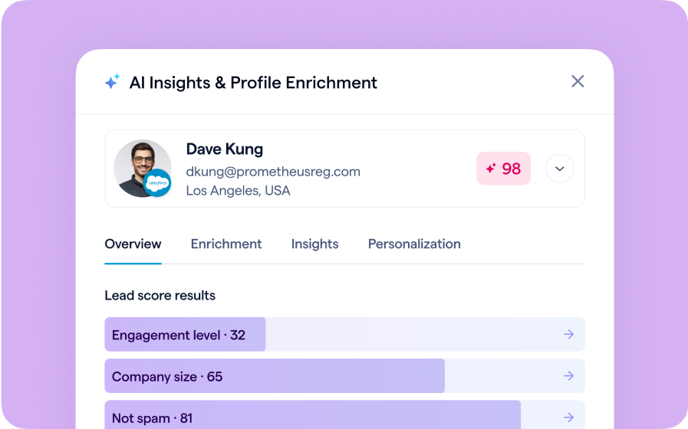The image size is (688, 429).
Task: Switch to the Overview tab
Action: [x=133, y=244]
